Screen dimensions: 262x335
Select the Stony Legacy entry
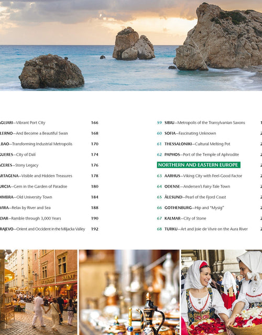(x=19, y=165)
